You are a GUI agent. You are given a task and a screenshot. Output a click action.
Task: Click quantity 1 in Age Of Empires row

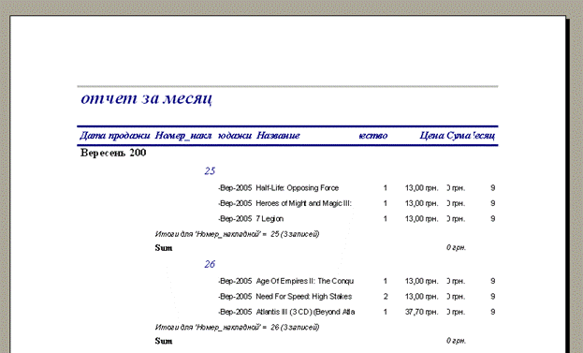(386, 281)
